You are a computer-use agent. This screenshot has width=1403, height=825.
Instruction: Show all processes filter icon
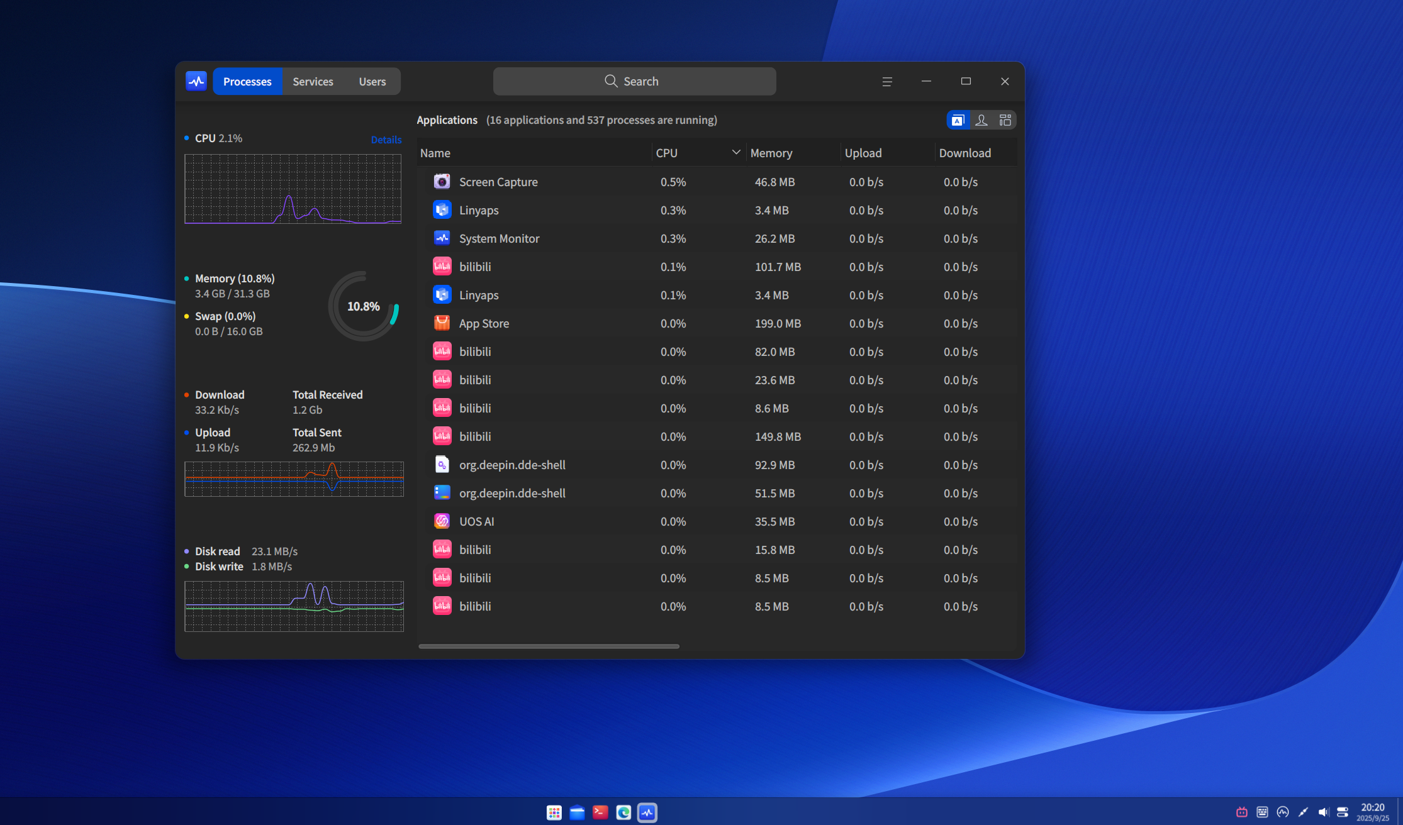[1005, 120]
